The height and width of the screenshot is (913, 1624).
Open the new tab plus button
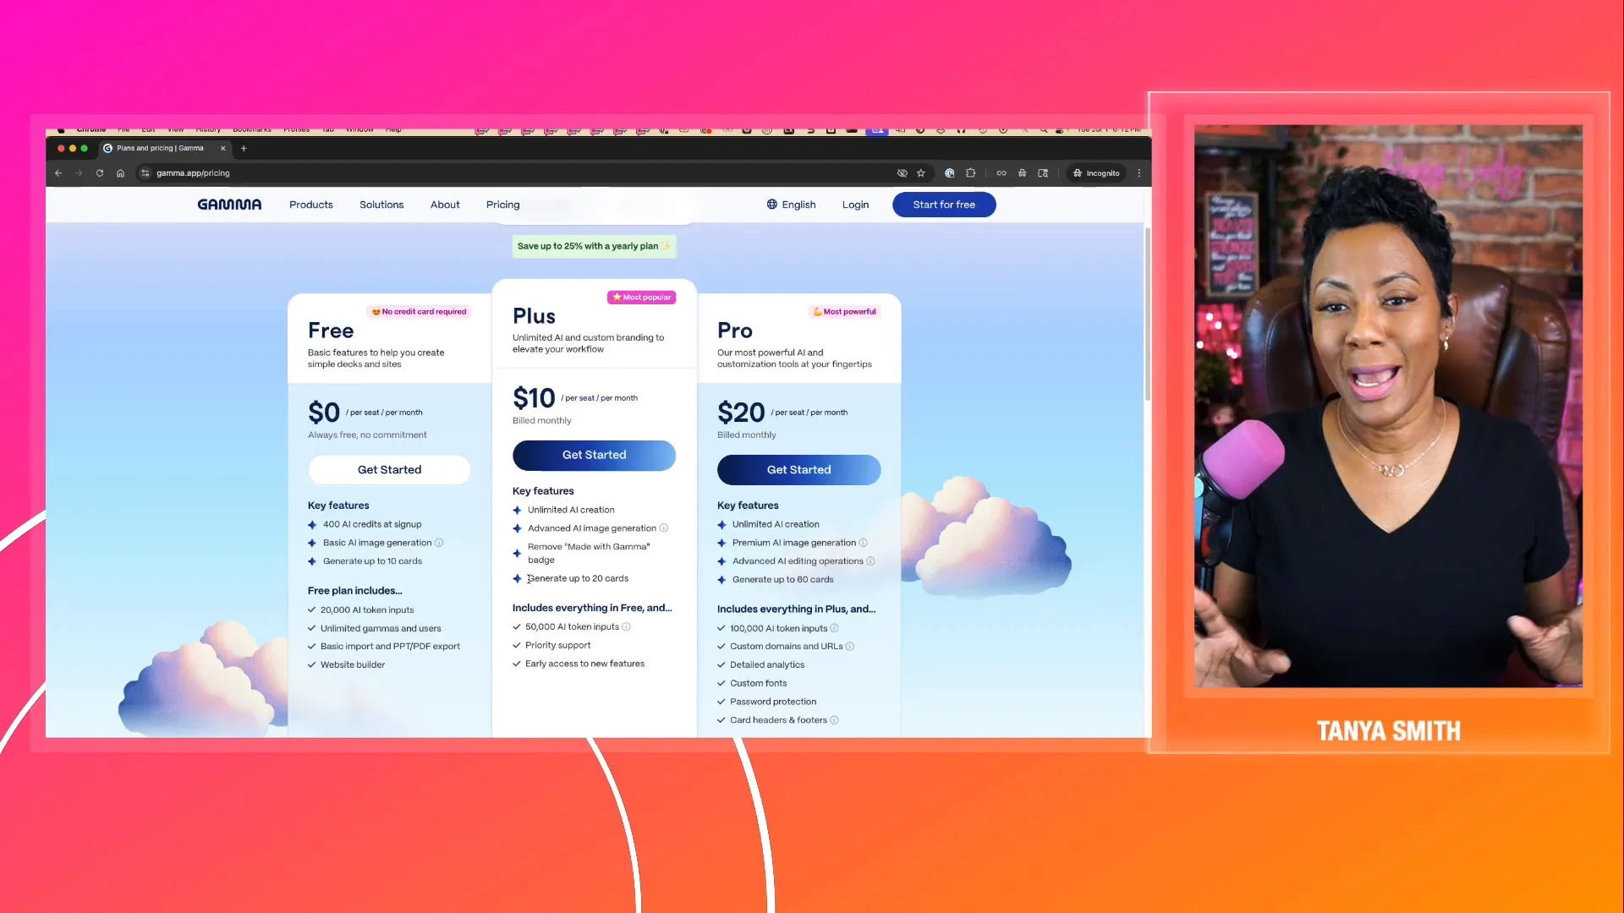[244, 148]
